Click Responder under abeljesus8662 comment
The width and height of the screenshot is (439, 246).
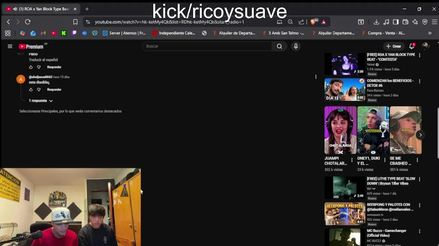click(54, 90)
